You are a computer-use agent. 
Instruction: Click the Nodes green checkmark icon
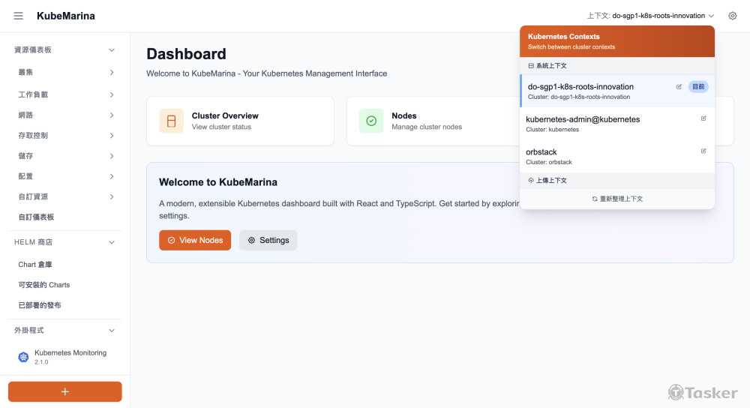click(371, 121)
